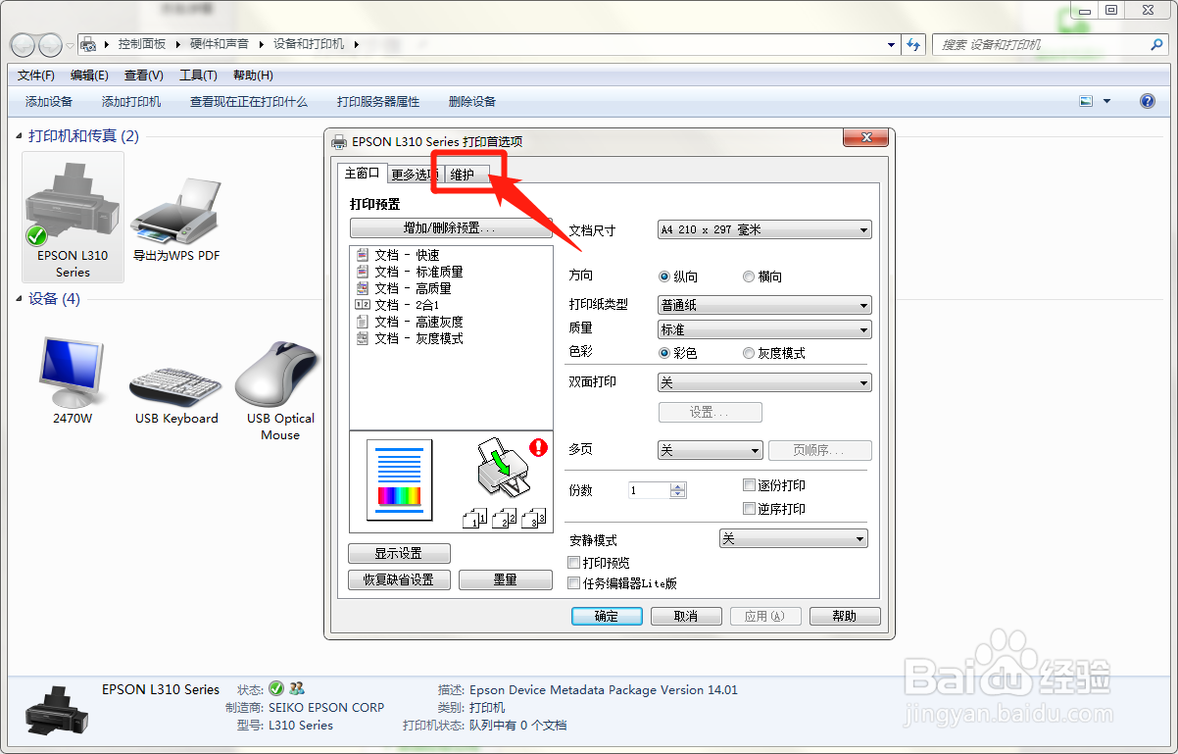Click the green status check icon in details pane
The image size is (1178, 754).
pyautogui.click(x=276, y=688)
